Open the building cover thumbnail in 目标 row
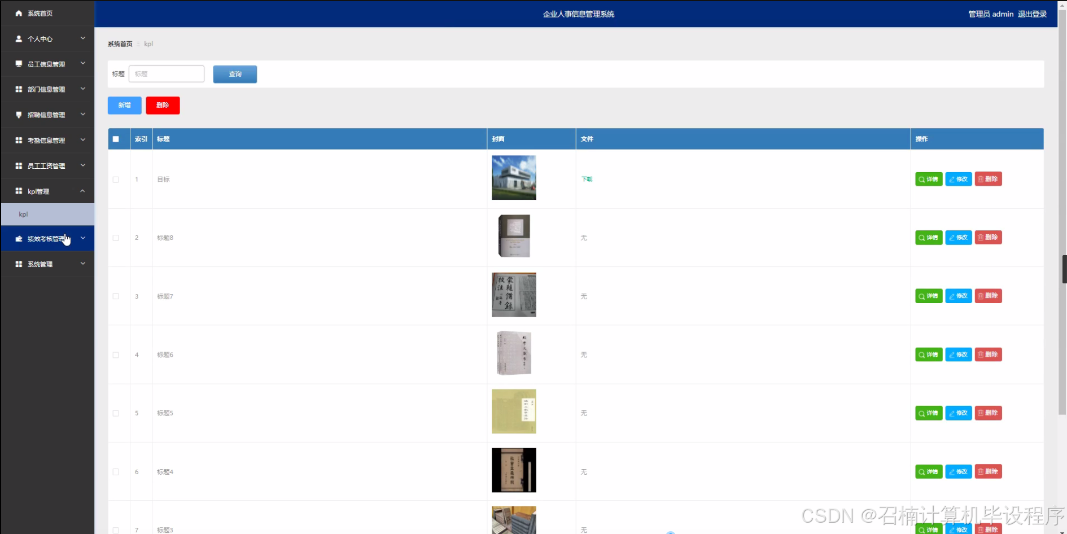Image resolution: width=1067 pixels, height=534 pixels. click(514, 178)
